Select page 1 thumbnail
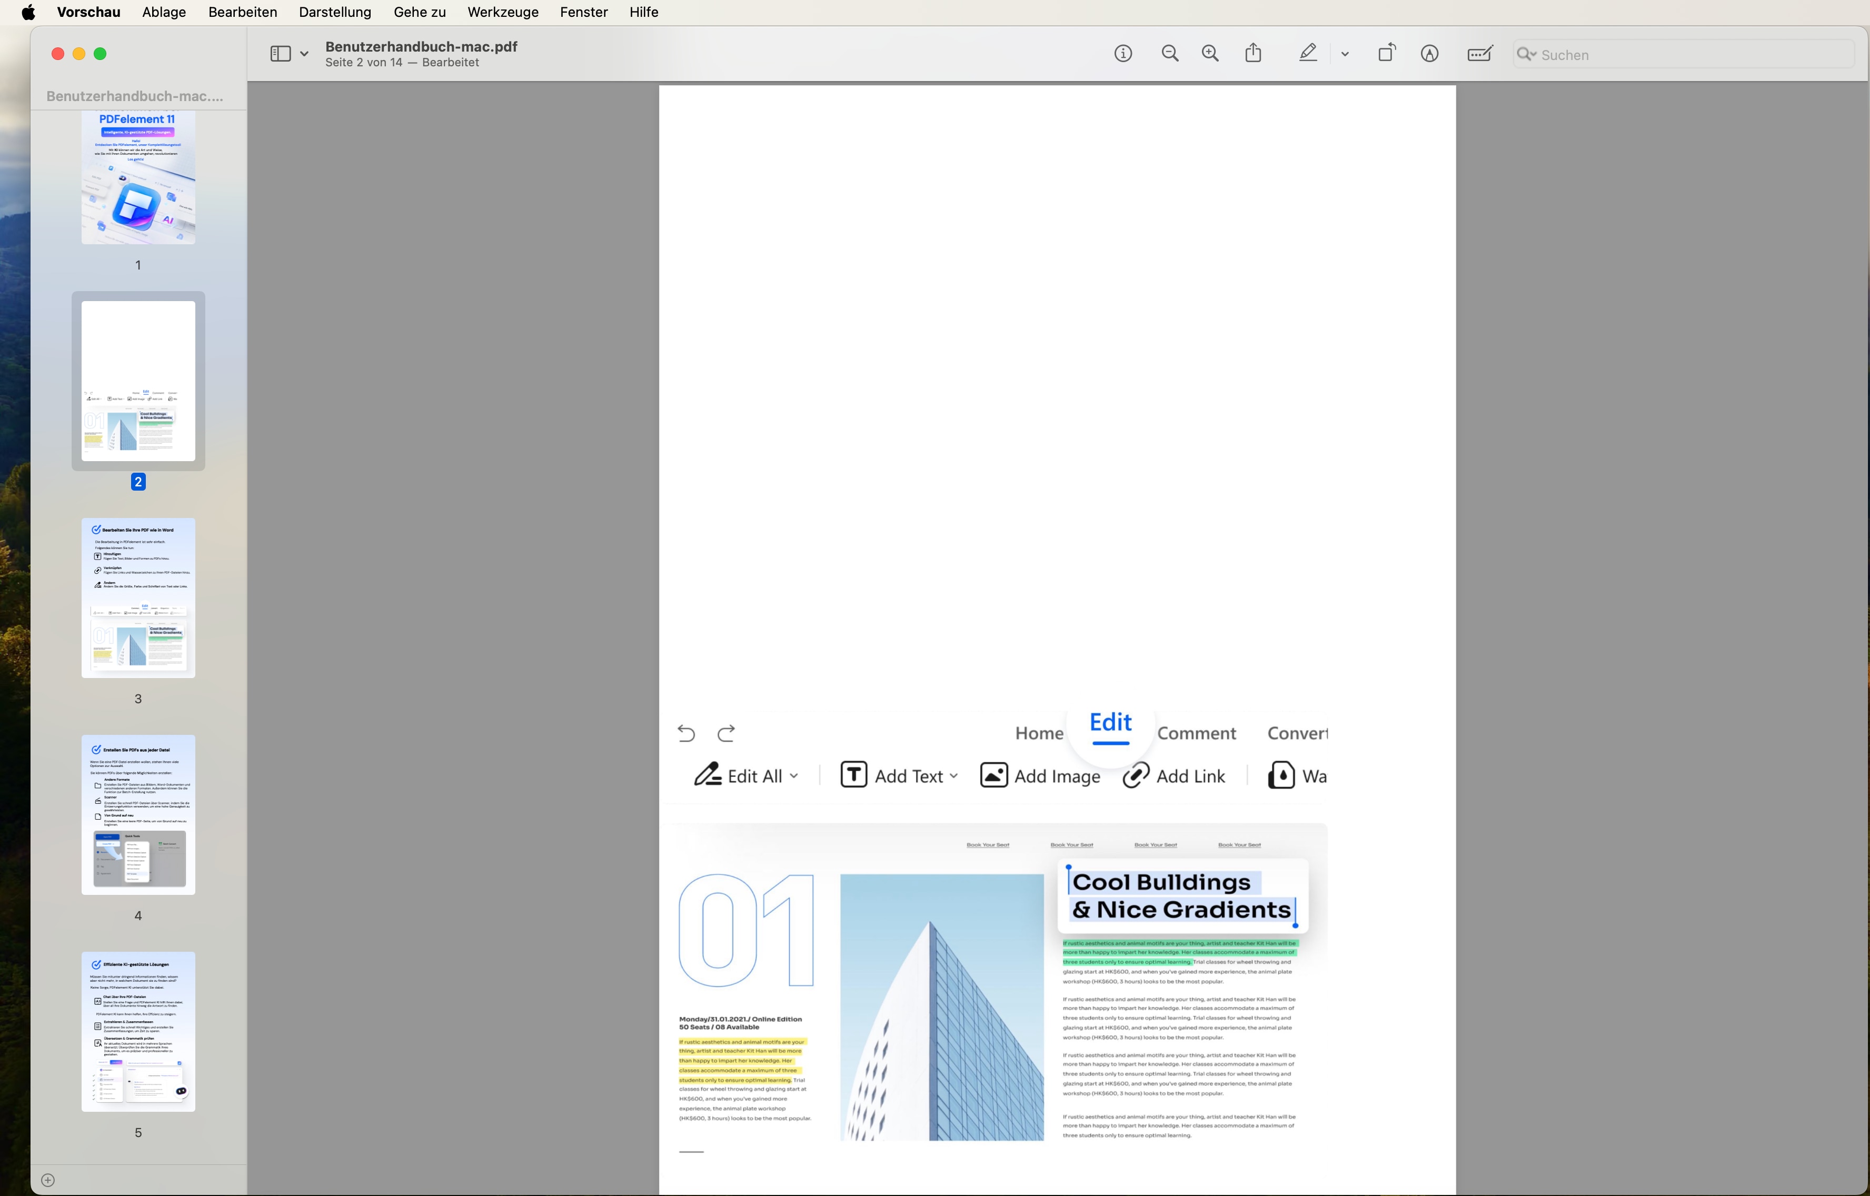This screenshot has height=1196, width=1870. click(x=138, y=177)
